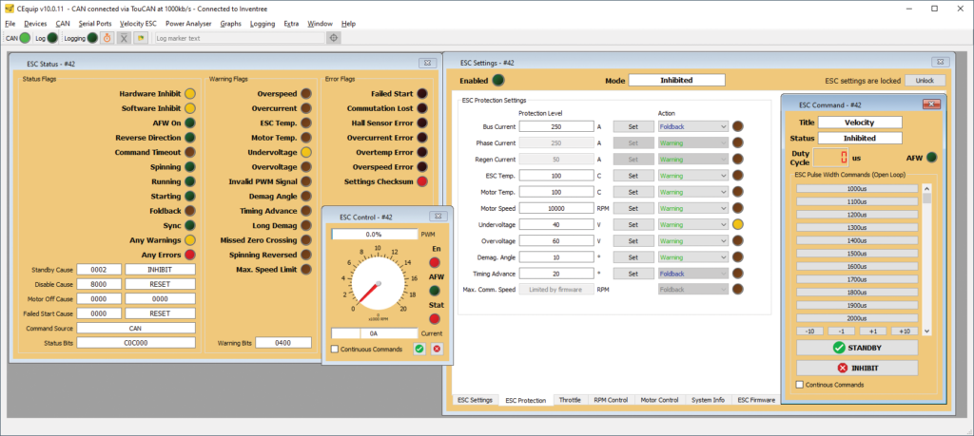Click the PWM 0.0% progress bar
This screenshot has height=436, width=974.
375,235
